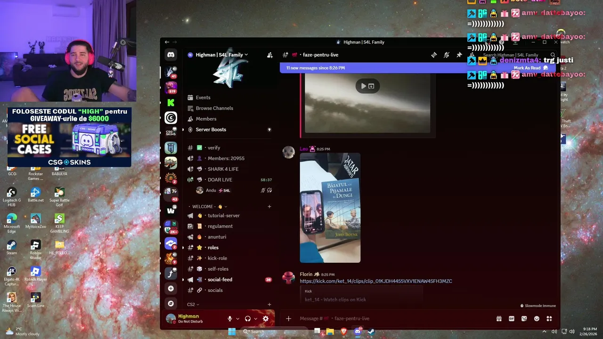Click Mark As Read on new messages bar
The image size is (603, 339).
pos(531,68)
